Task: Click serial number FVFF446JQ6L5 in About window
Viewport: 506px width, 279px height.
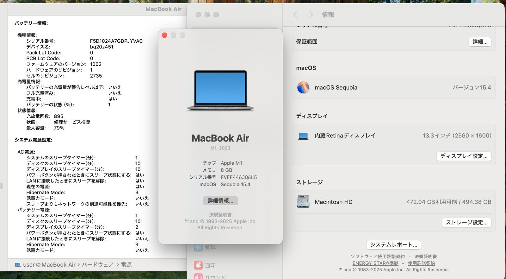Action: (x=239, y=177)
